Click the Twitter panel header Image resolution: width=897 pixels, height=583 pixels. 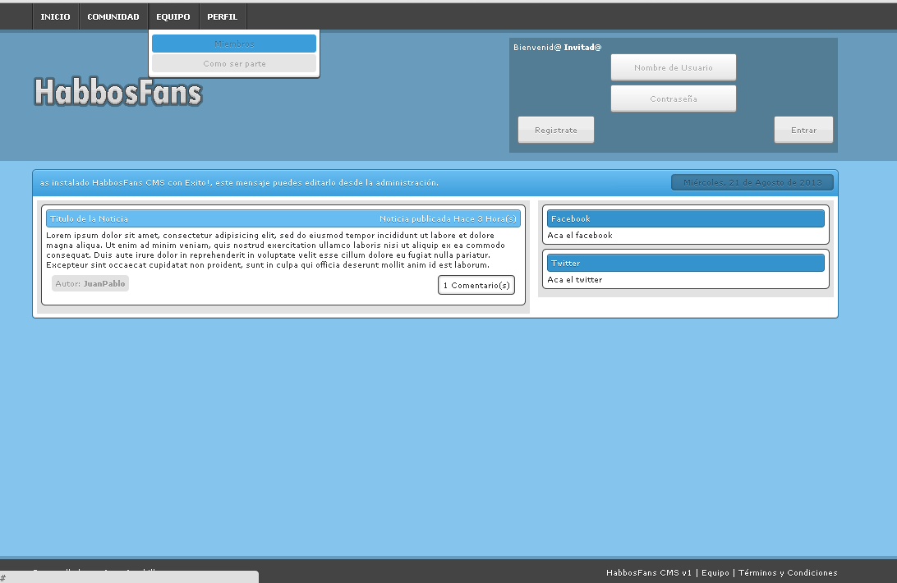(x=685, y=264)
